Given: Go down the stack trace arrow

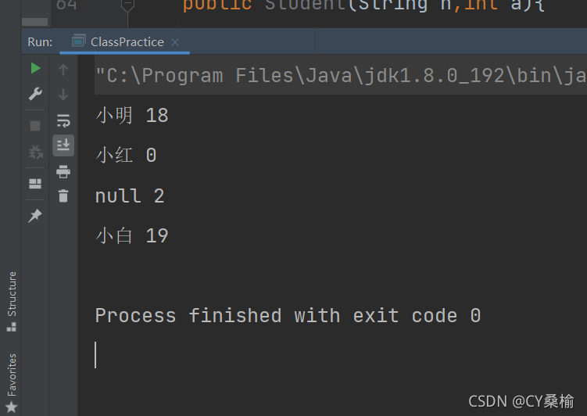Looking at the screenshot, I should point(63,95).
